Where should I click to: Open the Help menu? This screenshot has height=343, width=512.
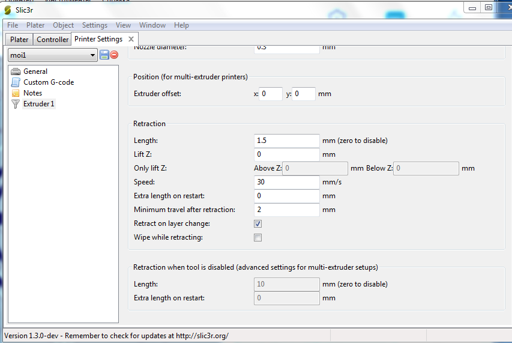(x=181, y=25)
